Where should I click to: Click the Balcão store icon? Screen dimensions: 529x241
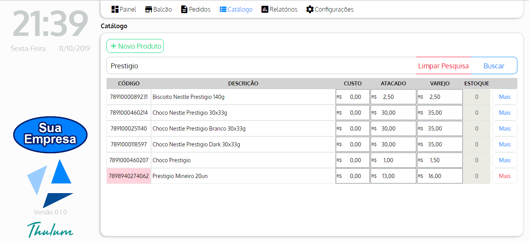click(148, 9)
